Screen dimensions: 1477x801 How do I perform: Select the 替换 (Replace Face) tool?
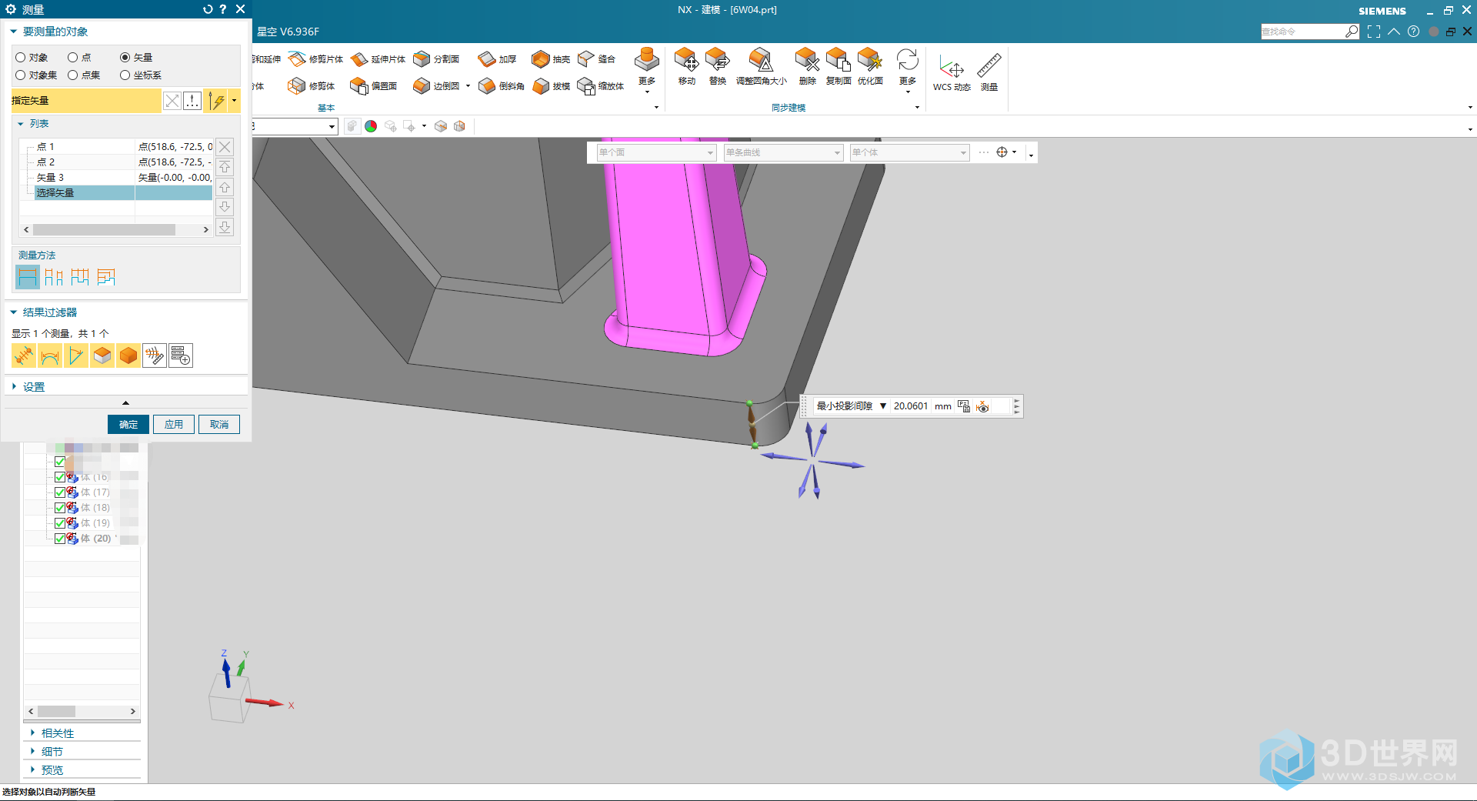coord(717,66)
